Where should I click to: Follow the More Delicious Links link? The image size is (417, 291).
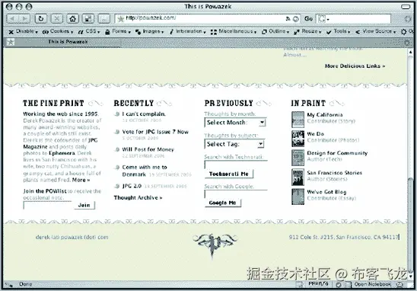point(355,66)
